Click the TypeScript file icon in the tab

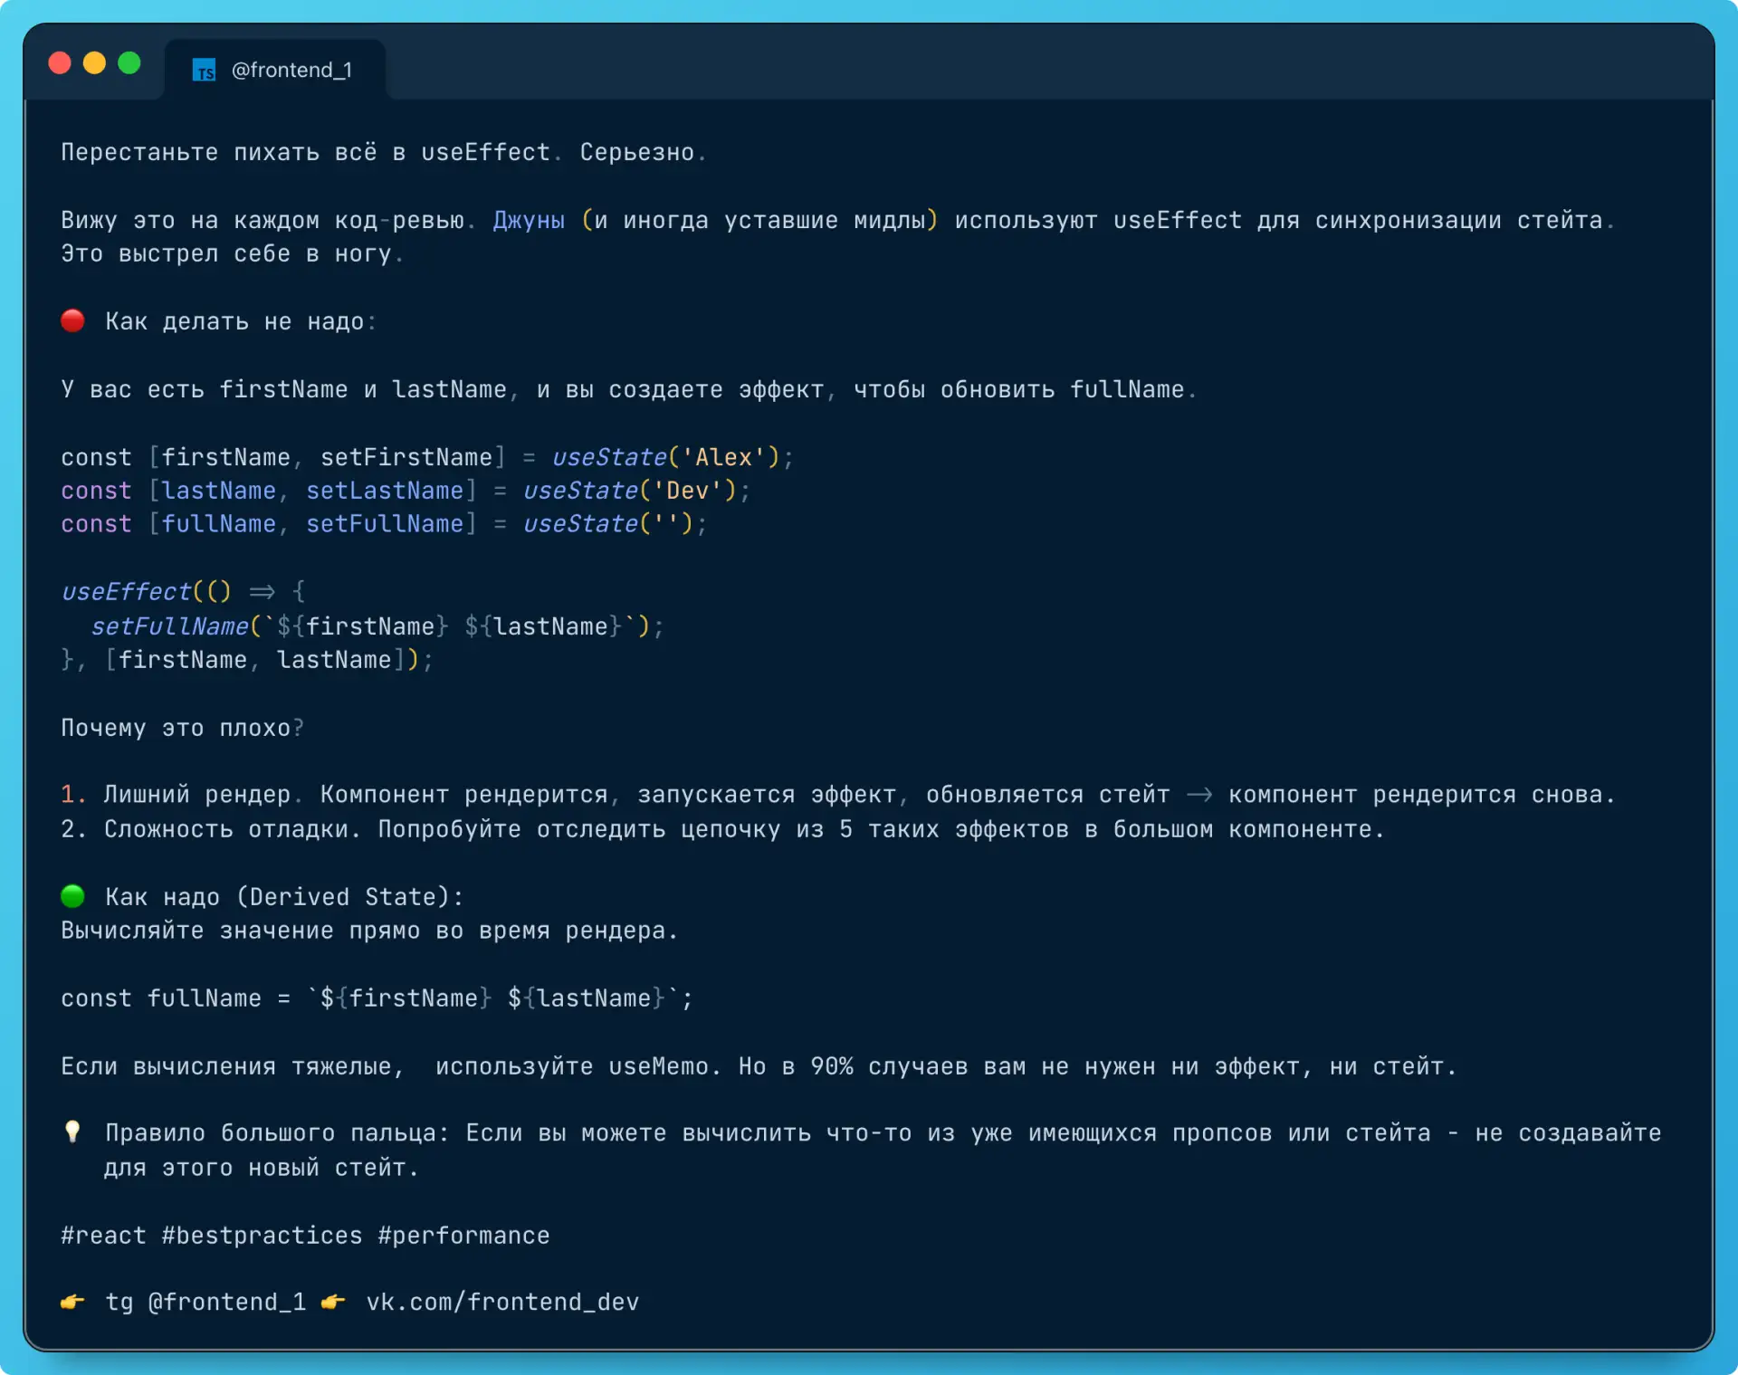coord(204,70)
